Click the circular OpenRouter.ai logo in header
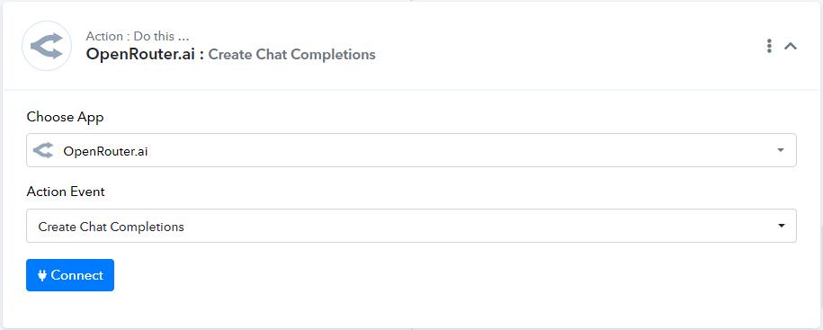 pyautogui.click(x=47, y=46)
